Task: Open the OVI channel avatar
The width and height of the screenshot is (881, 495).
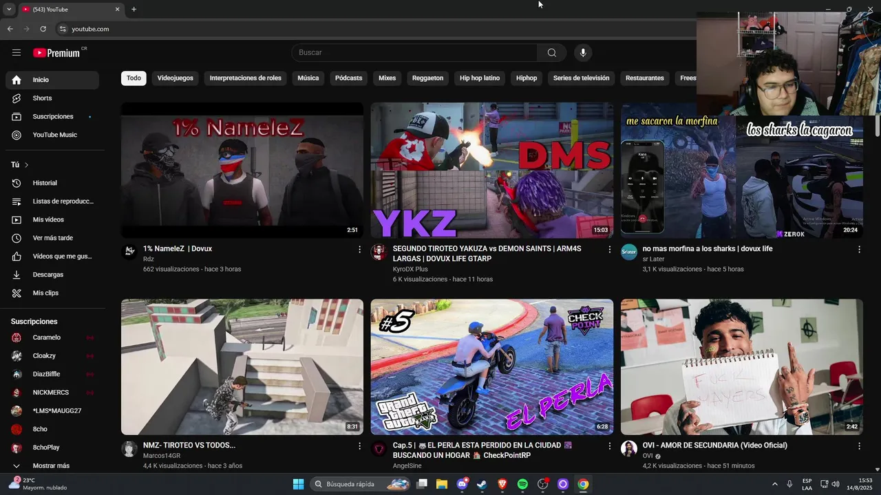Action: pyautogui.click(x=629, y=448)
